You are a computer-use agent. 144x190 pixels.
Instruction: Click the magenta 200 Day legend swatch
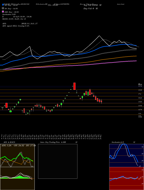click(x=3, y=12)
